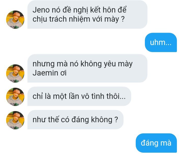Select avatar beside 'chỉ là một lần vô tình thôi'
The image size is (183, 154).
pyautogui.click(x=15, y=97)
